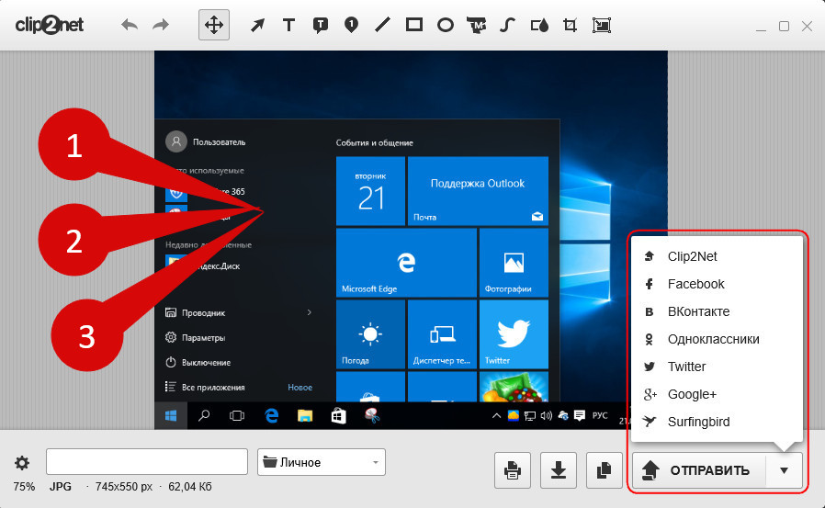Click the 75% zoom value

[x=24, y=487]
